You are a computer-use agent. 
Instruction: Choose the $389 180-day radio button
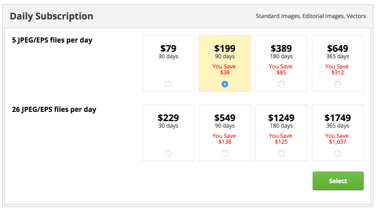click(x=281, y=84)
